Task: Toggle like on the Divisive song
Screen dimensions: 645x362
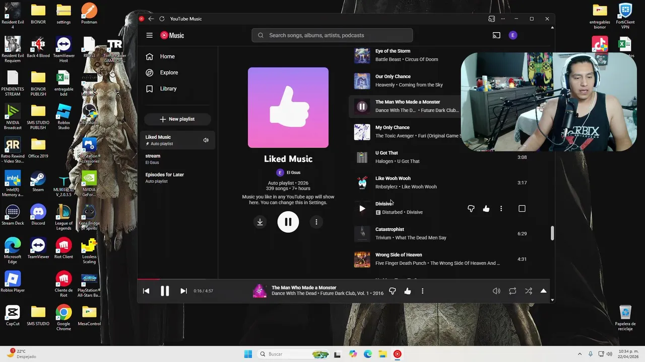Action: pos(486,209)
